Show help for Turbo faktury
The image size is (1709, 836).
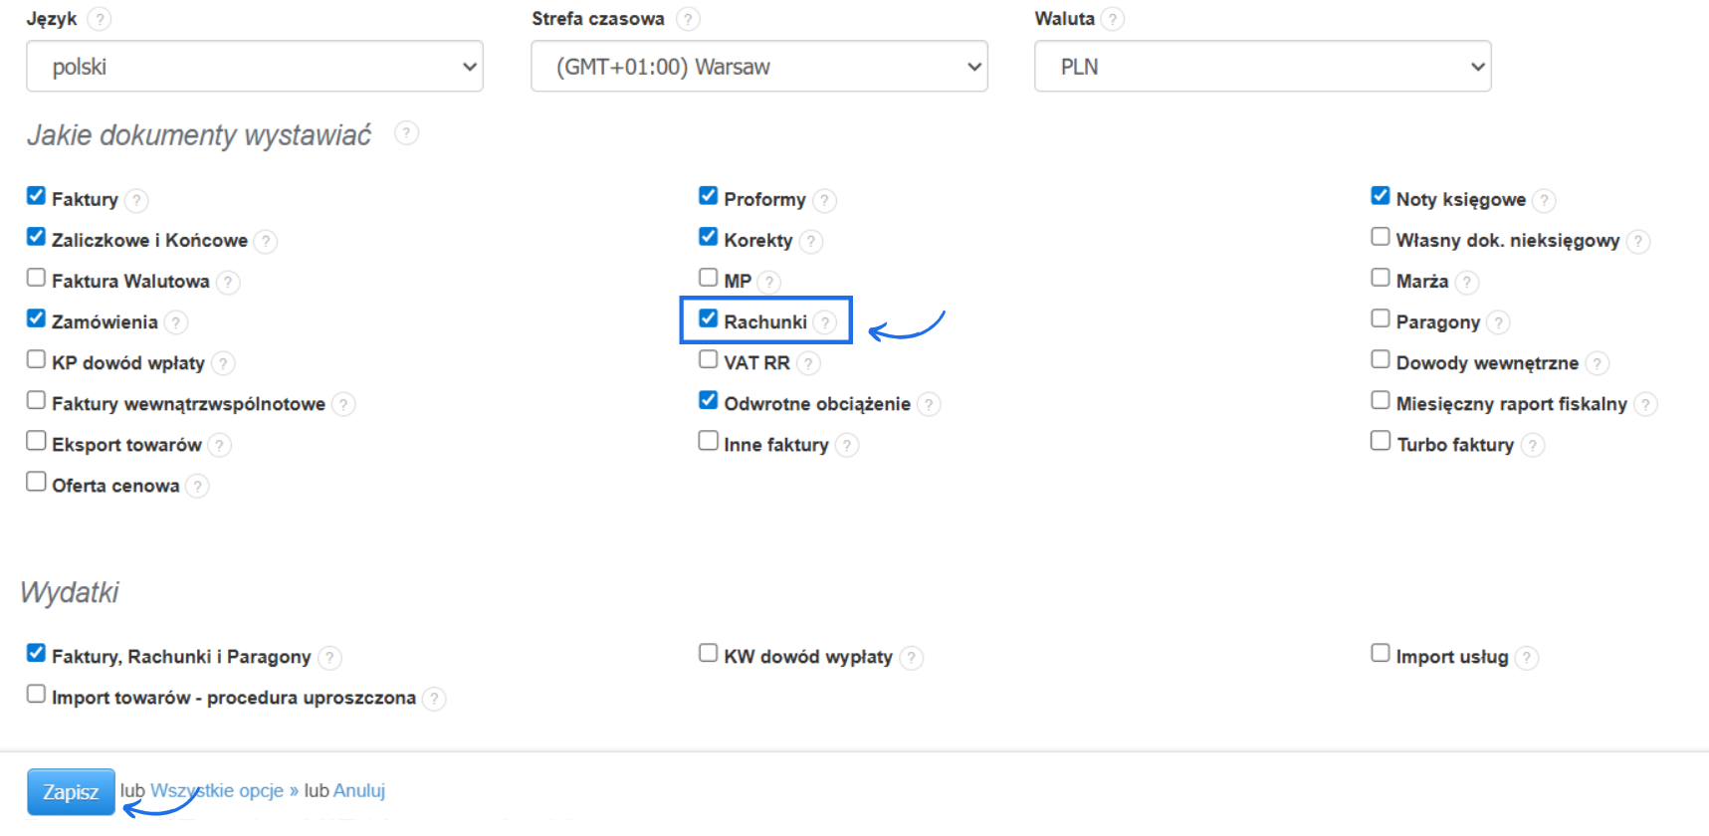tap(1533, 445)
